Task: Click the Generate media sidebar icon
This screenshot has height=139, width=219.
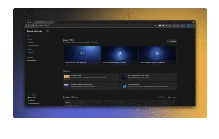Action: tap(28, 46)
